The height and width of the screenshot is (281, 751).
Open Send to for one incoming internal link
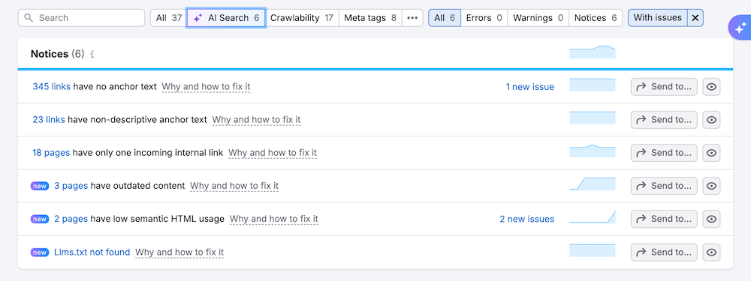[x=664, y=153]
